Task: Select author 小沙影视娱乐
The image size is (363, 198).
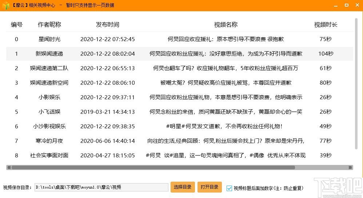Action: [x=49, y=126]
